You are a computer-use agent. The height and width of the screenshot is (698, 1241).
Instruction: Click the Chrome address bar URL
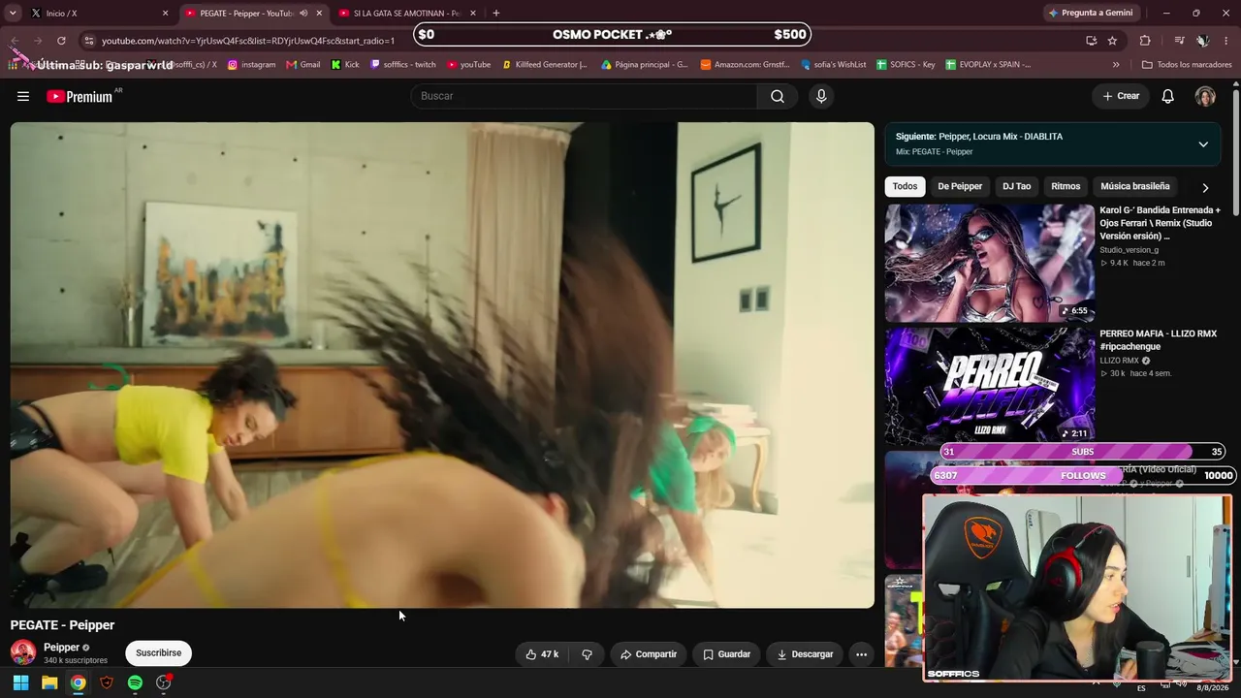[248, 41]
